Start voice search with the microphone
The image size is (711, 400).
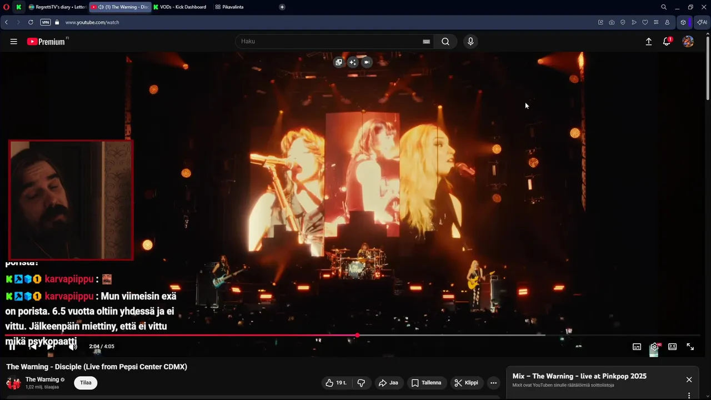tap(470, 42)
